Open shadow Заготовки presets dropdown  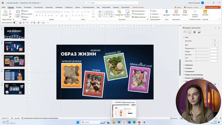tap(215, 41)
